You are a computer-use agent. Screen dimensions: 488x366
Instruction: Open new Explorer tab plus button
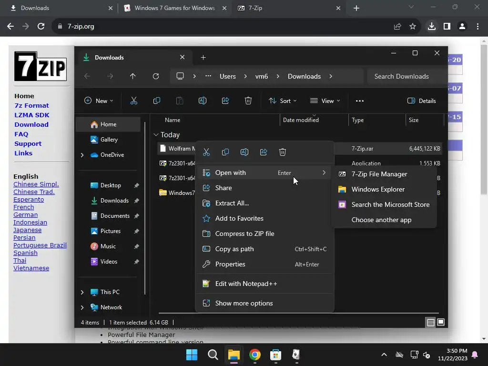coord(203,58)
